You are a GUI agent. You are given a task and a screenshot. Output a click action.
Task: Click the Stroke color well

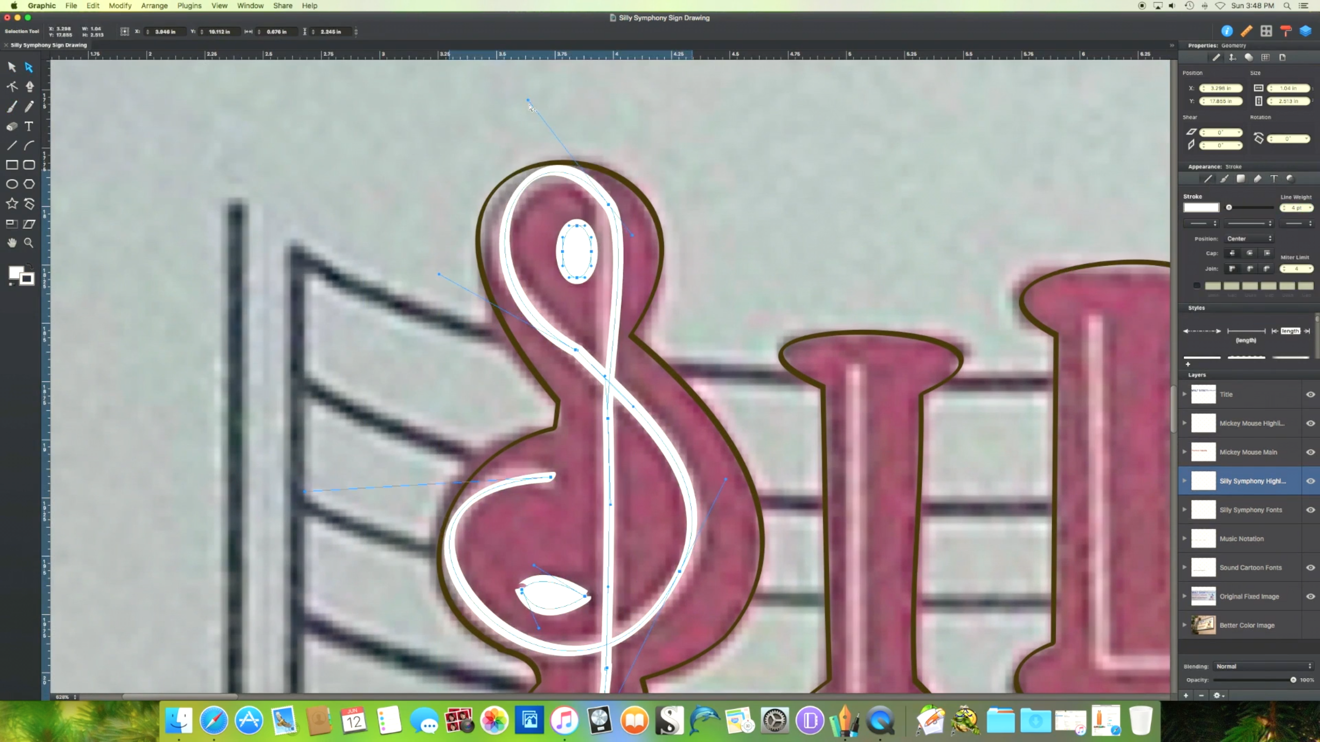point(1201,207)
